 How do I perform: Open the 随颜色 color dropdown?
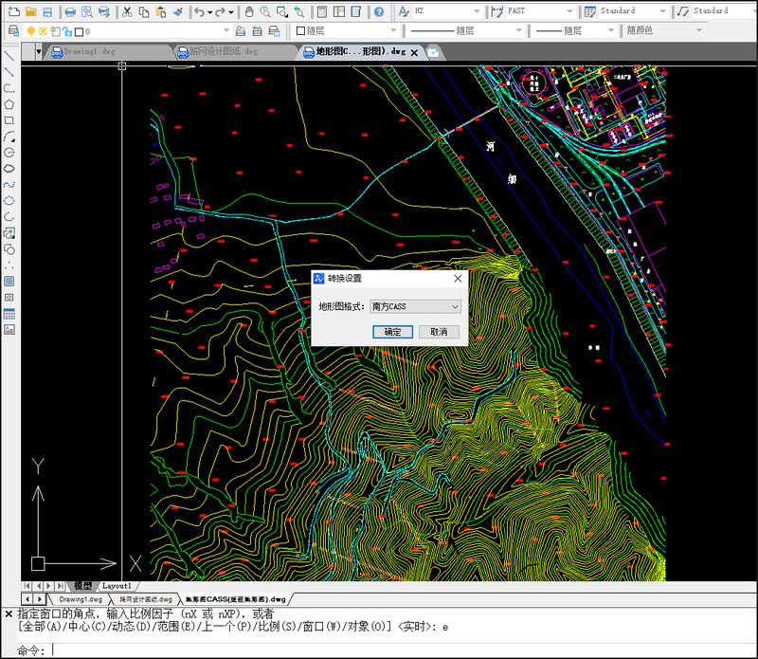click(698, 30)
